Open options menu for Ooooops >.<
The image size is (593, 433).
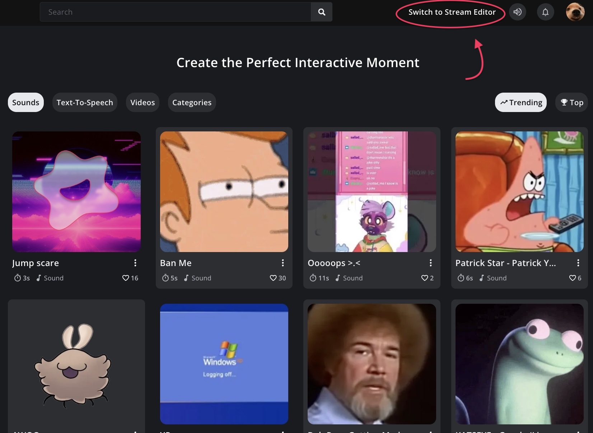pos(431,263)
